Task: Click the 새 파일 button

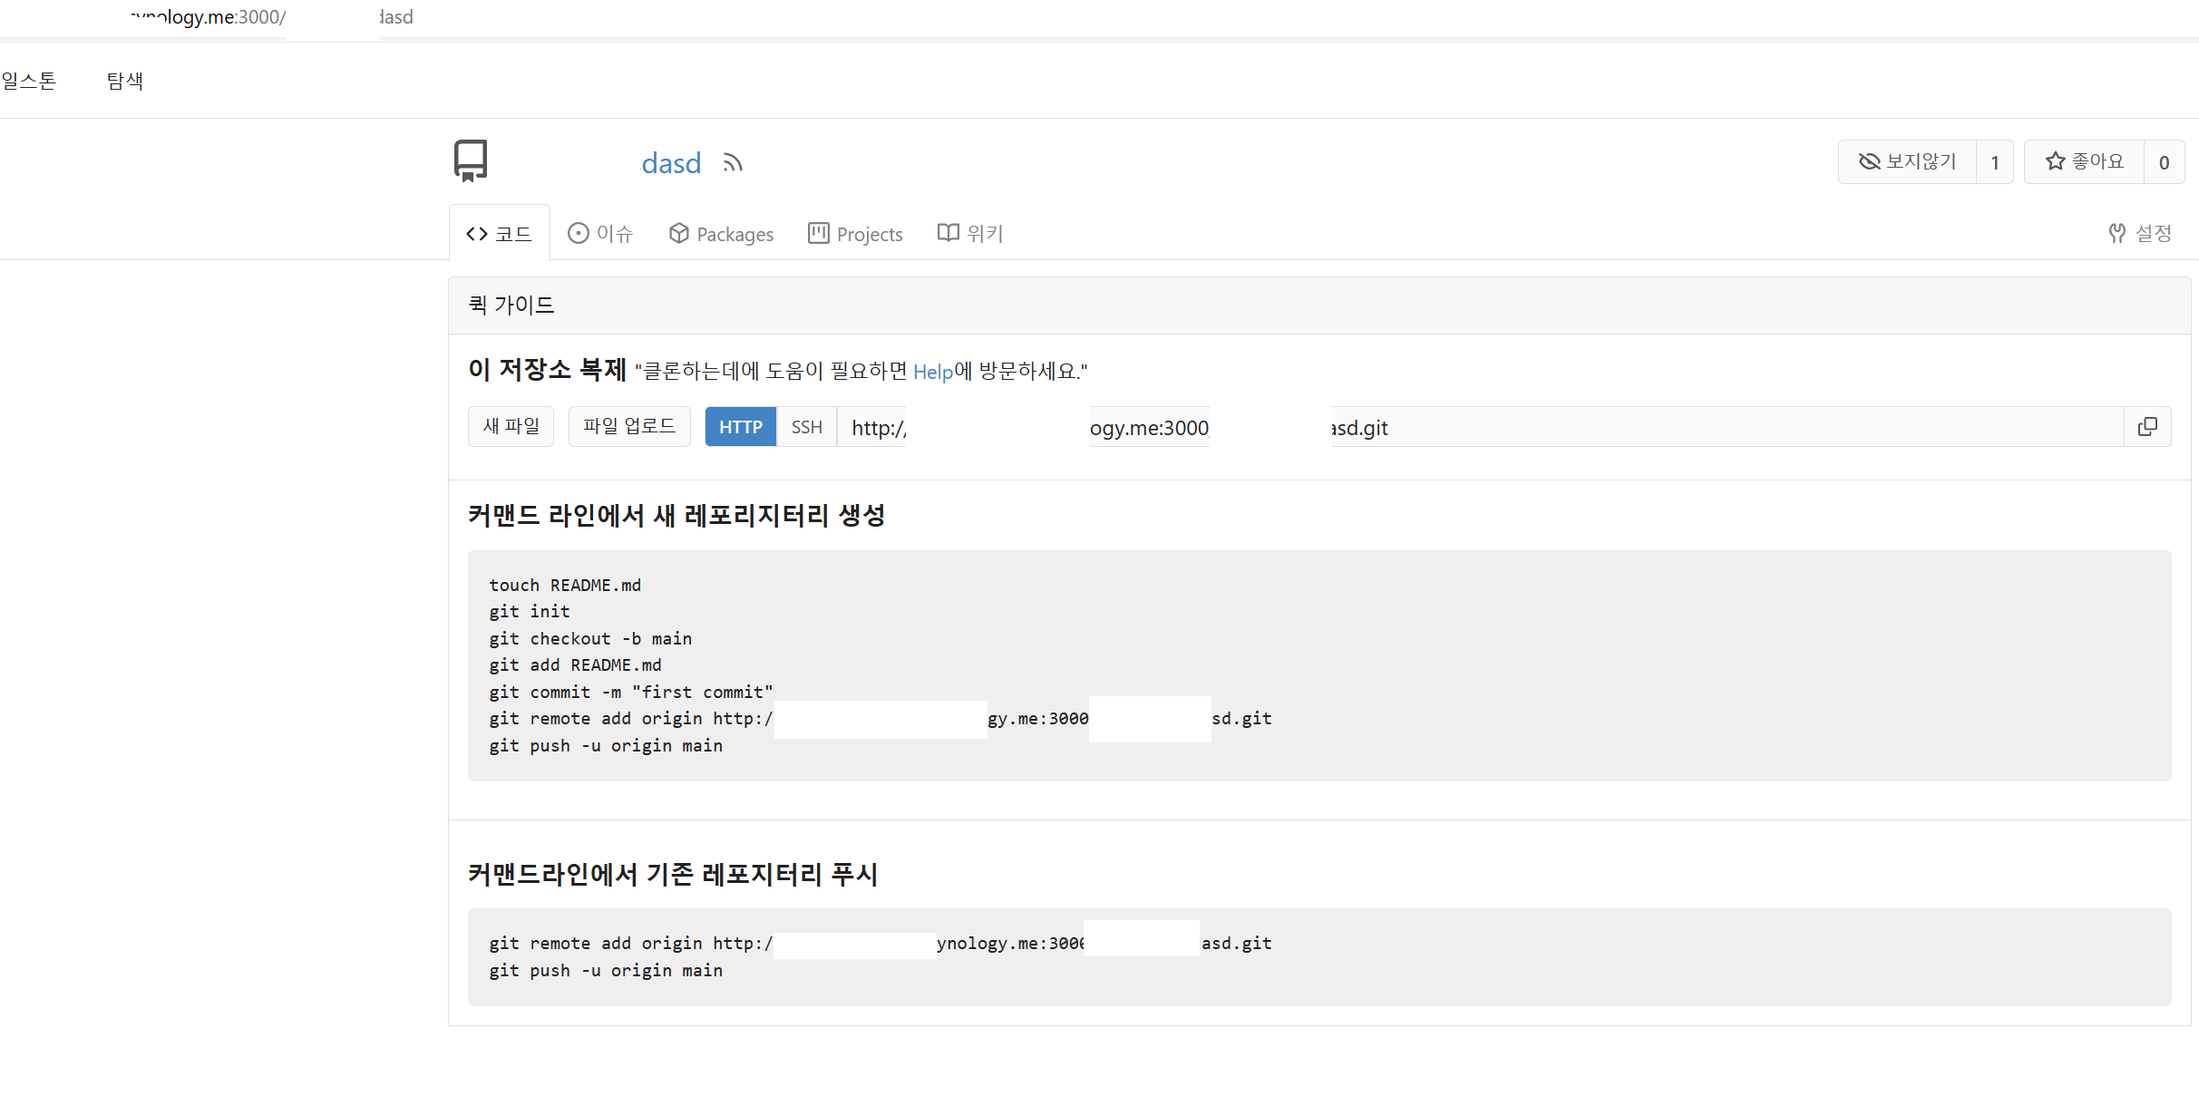Action: (511, 426)
